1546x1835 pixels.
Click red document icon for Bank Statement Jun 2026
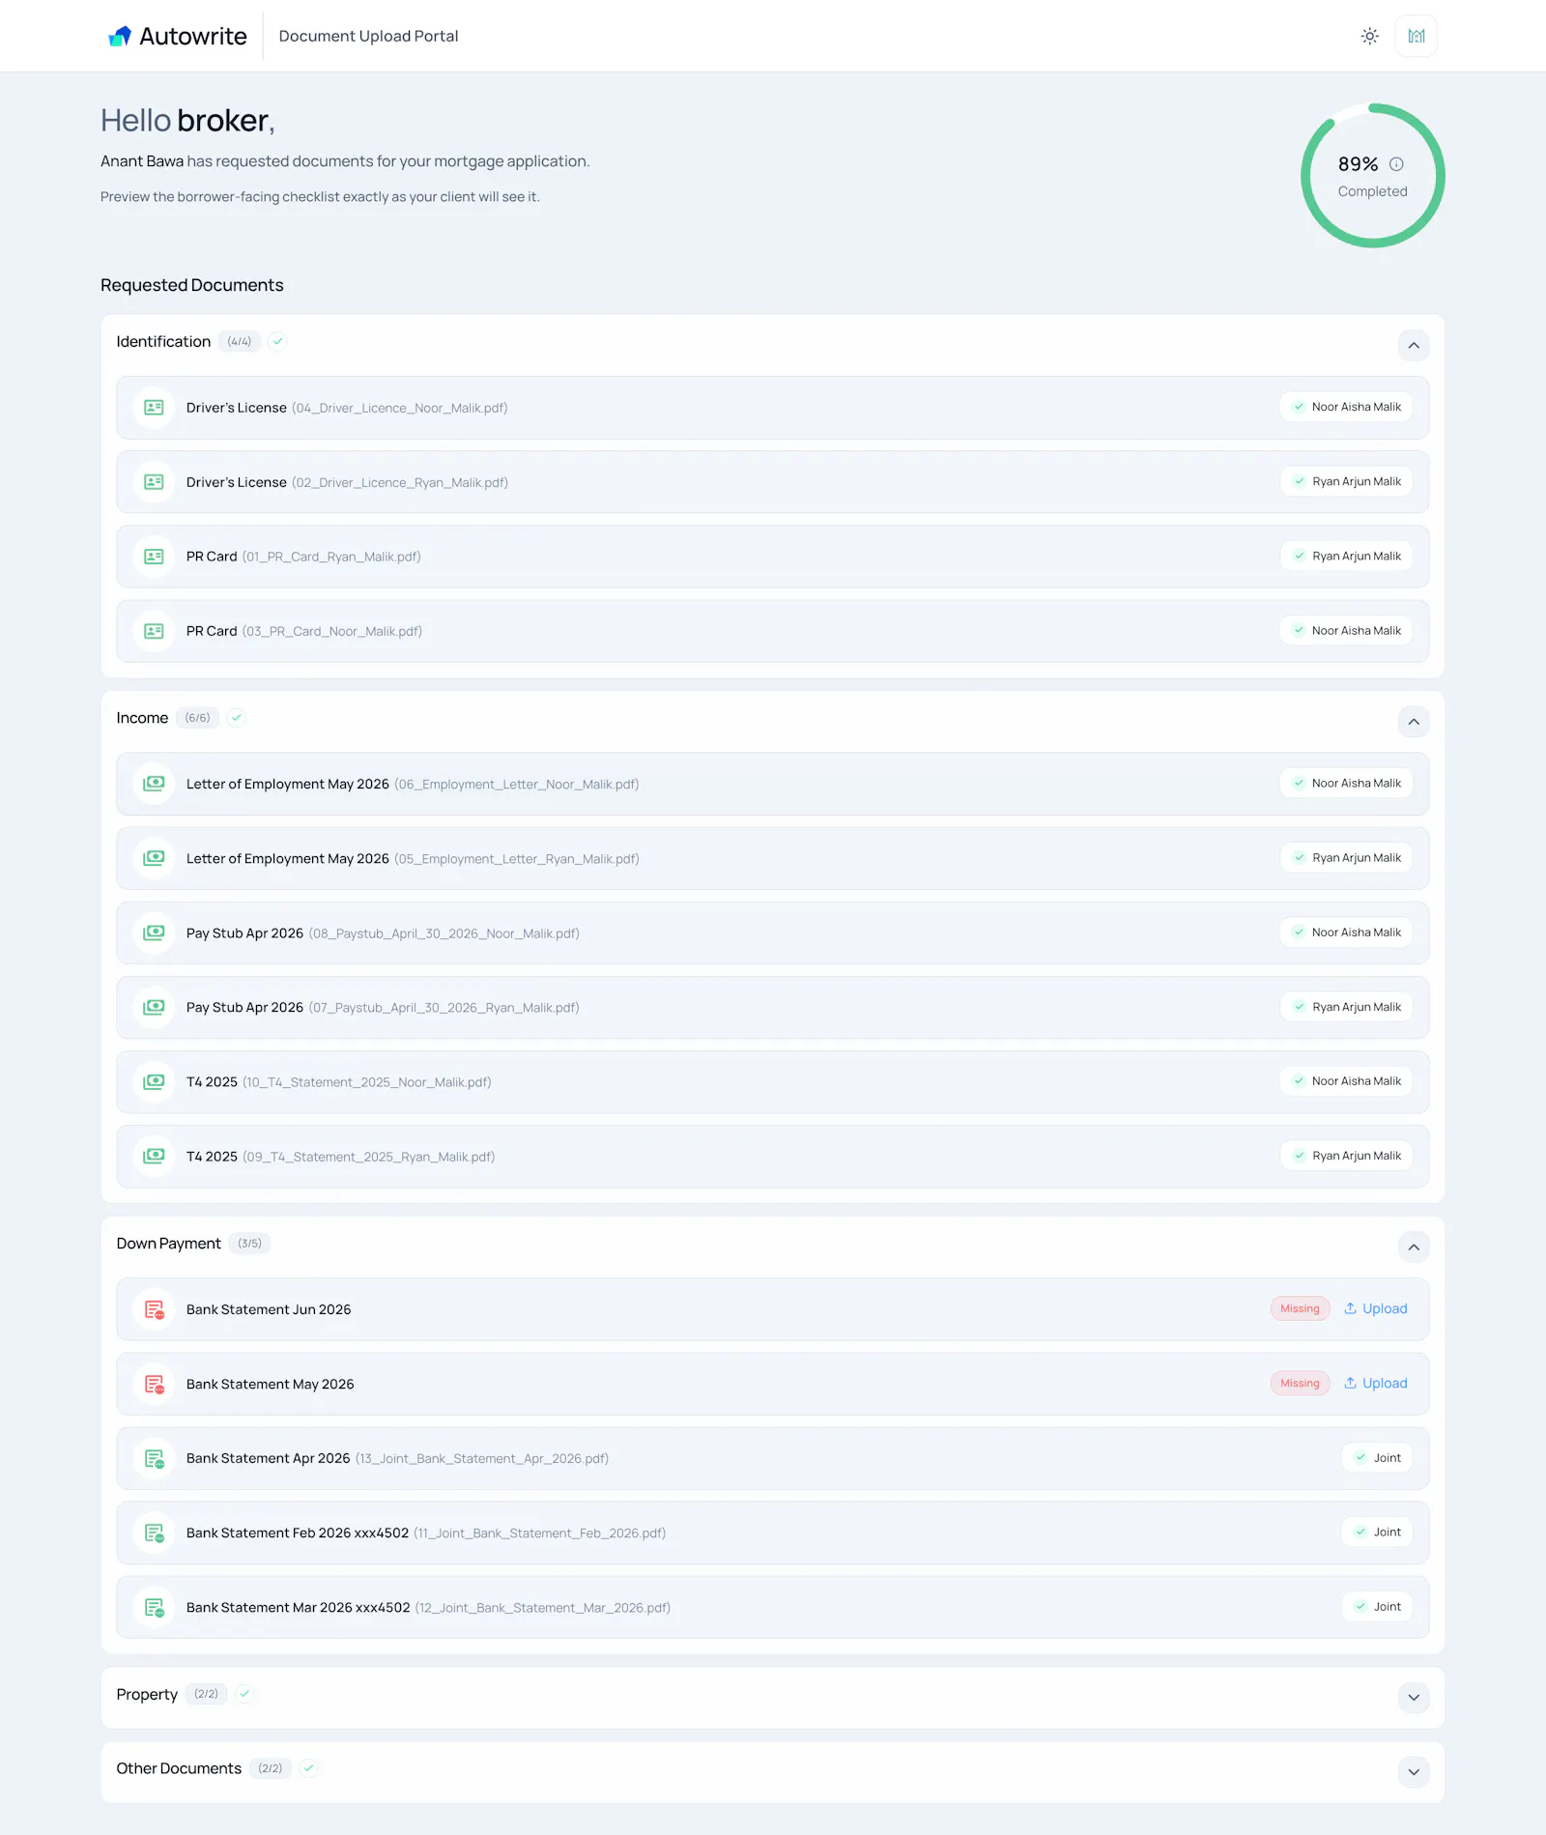154,1309
